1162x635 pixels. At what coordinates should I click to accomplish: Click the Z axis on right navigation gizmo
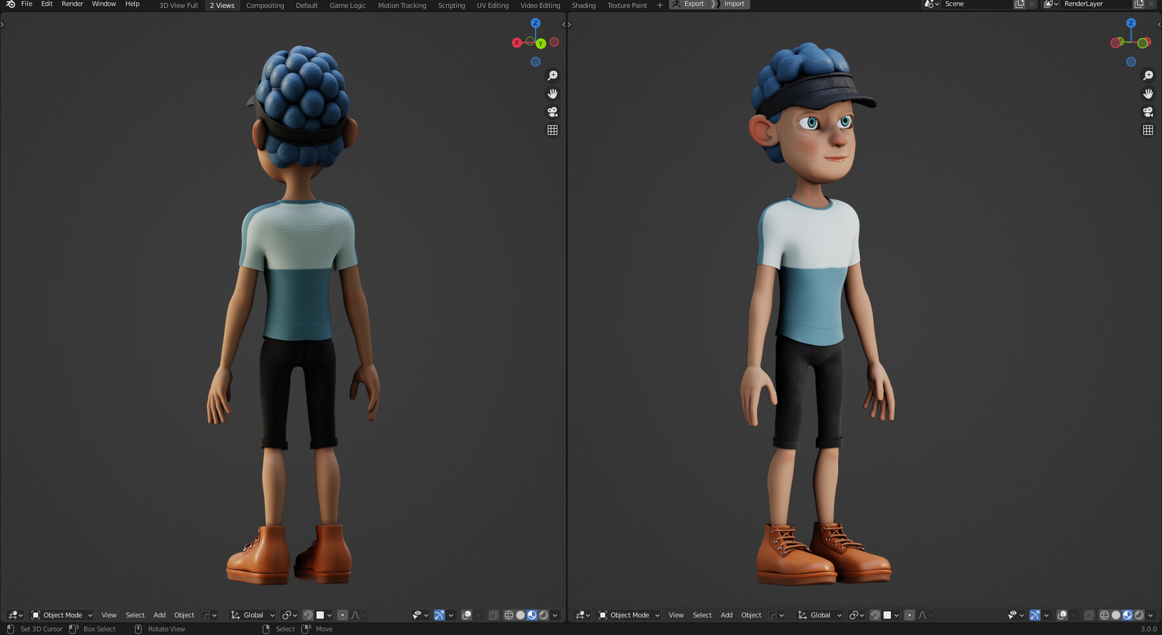[x=1131, y=23]
